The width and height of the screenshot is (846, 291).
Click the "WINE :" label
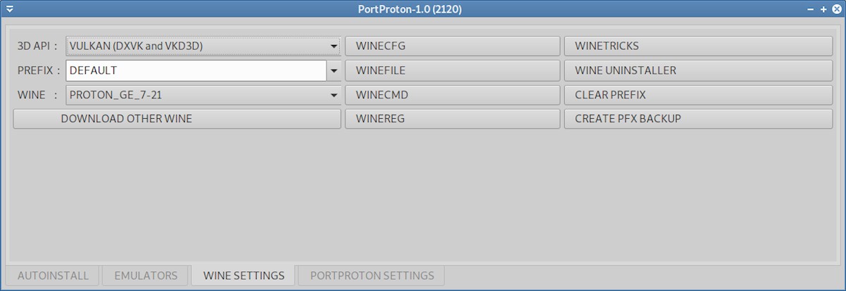pos(37,95)
